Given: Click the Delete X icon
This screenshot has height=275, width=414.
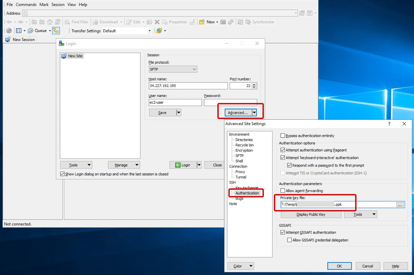Looking at the screenshot, I should coord(157,22).
